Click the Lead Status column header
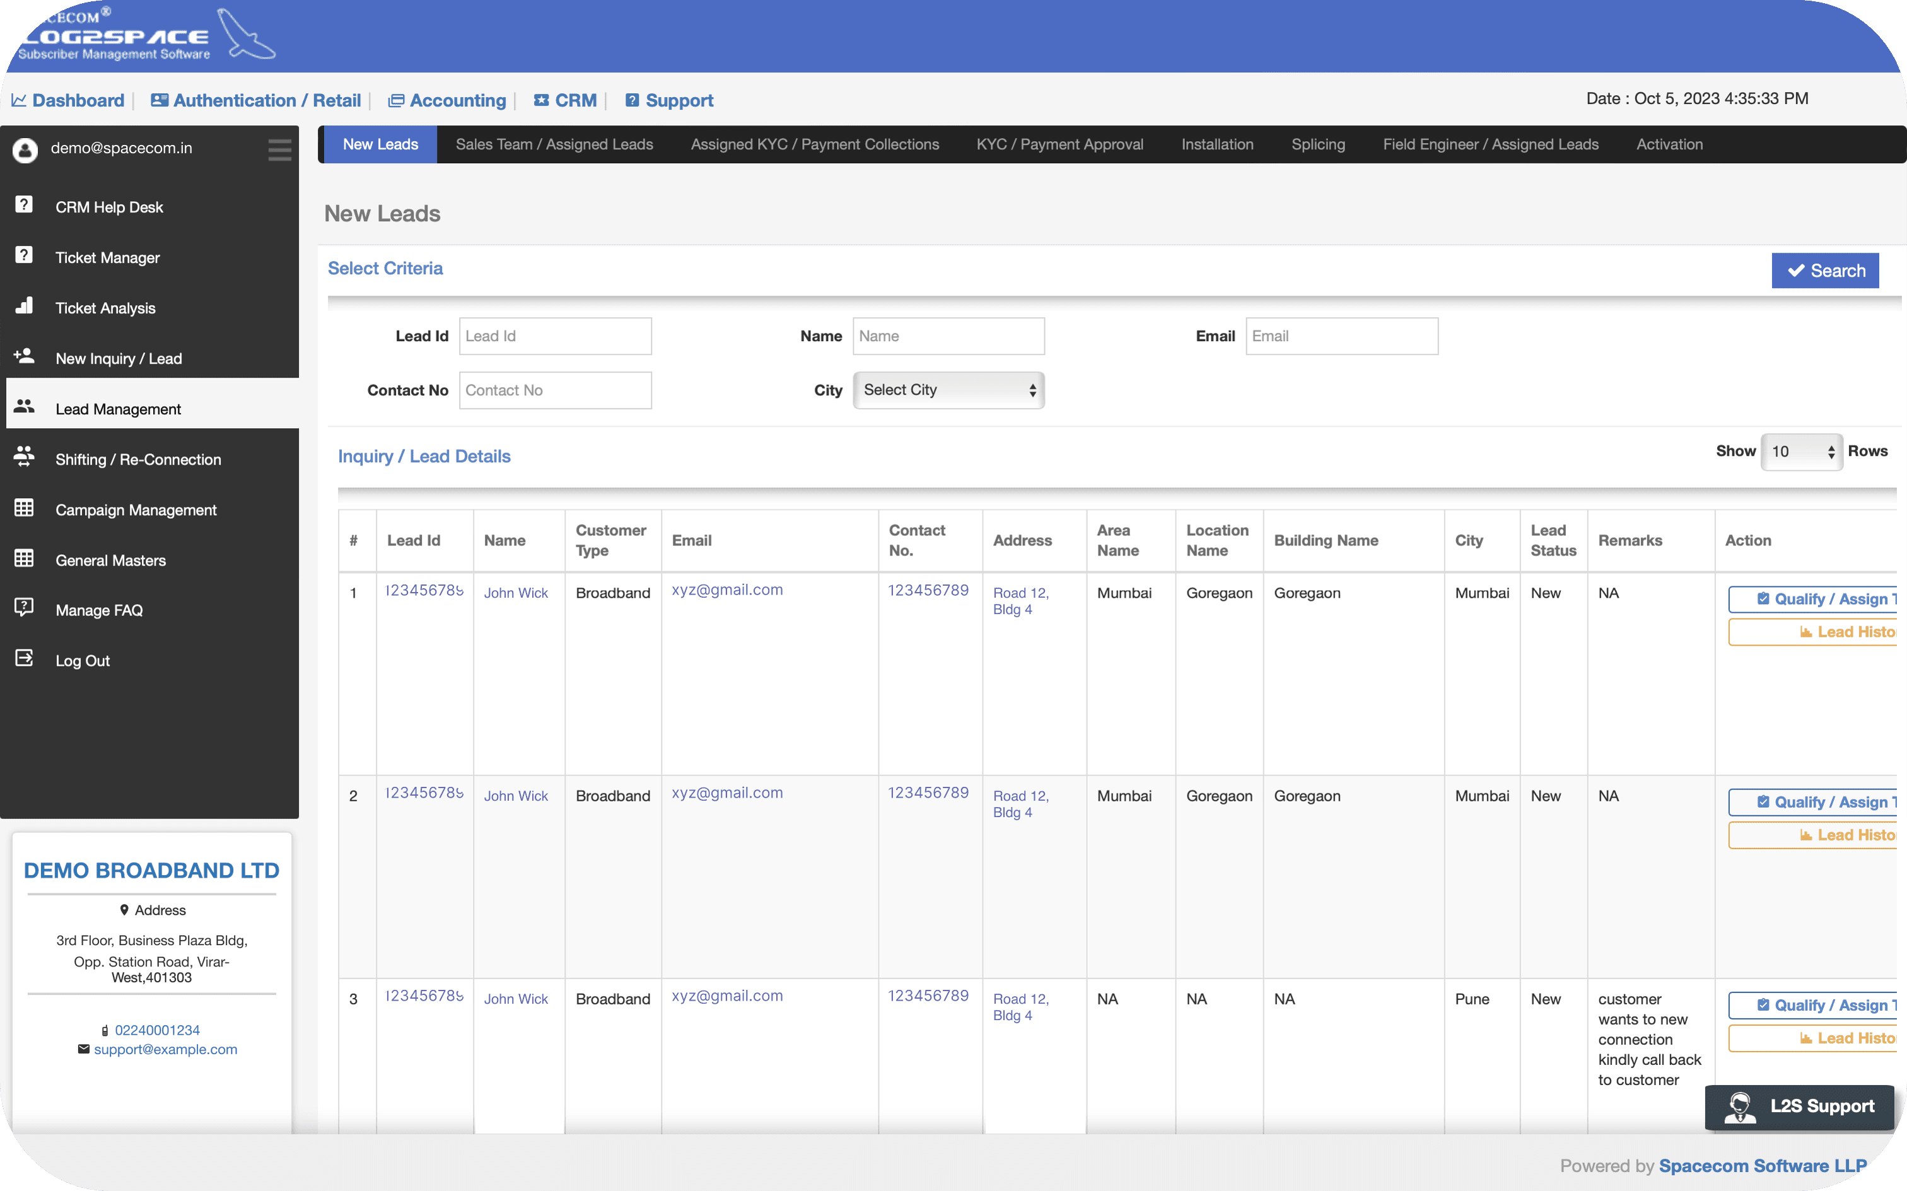The image size is (1907, 1191). click(1553, 540)
